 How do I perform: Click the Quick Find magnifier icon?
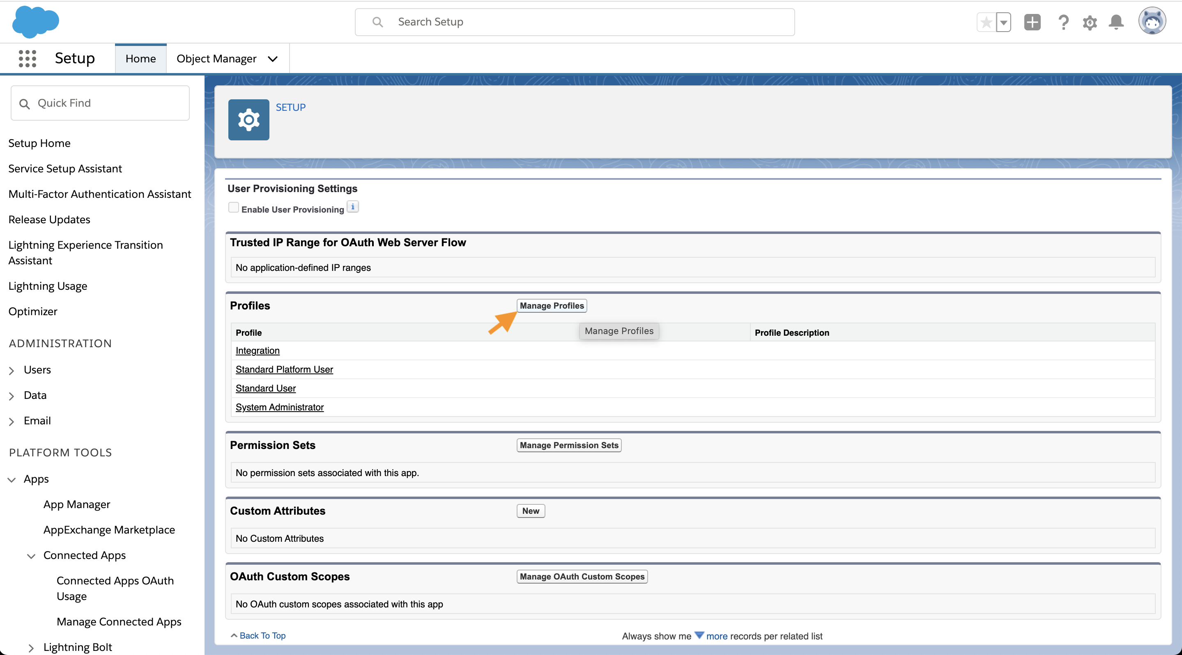point(25,104)
